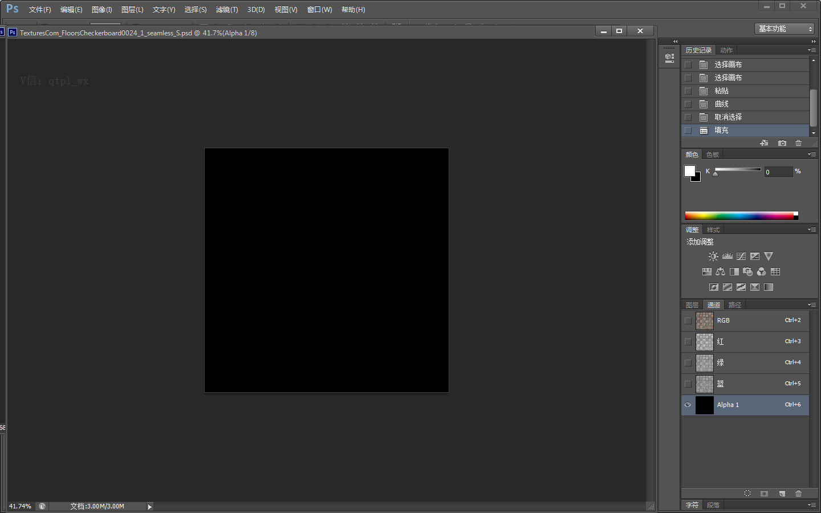The image size is (821, 513).
Task: Set history brush source to 填充
Action: pos(688,131)
